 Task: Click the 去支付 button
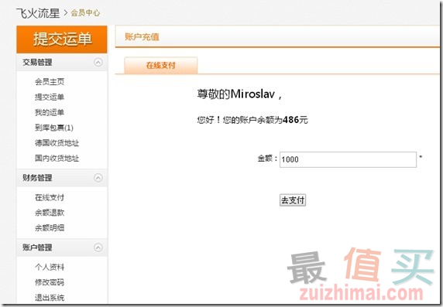click(293, 200)
